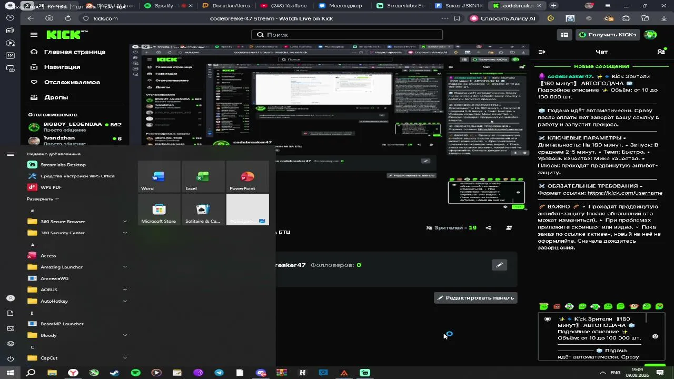Open the Word tile in the Start menu
This screenshot has height=379, width=674.
coord(158,177)
